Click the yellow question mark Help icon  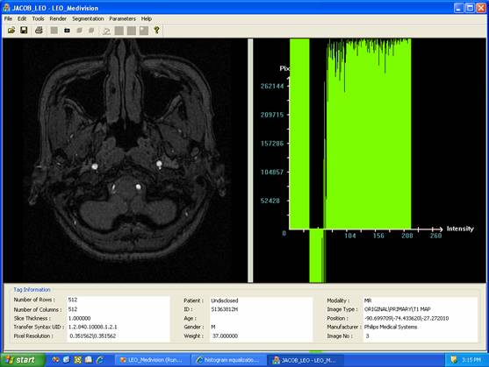(x=156, y=30)
